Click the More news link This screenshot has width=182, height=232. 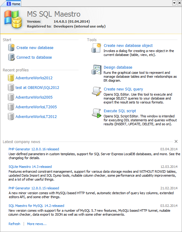pyautogui.click(x=37, y=224)
